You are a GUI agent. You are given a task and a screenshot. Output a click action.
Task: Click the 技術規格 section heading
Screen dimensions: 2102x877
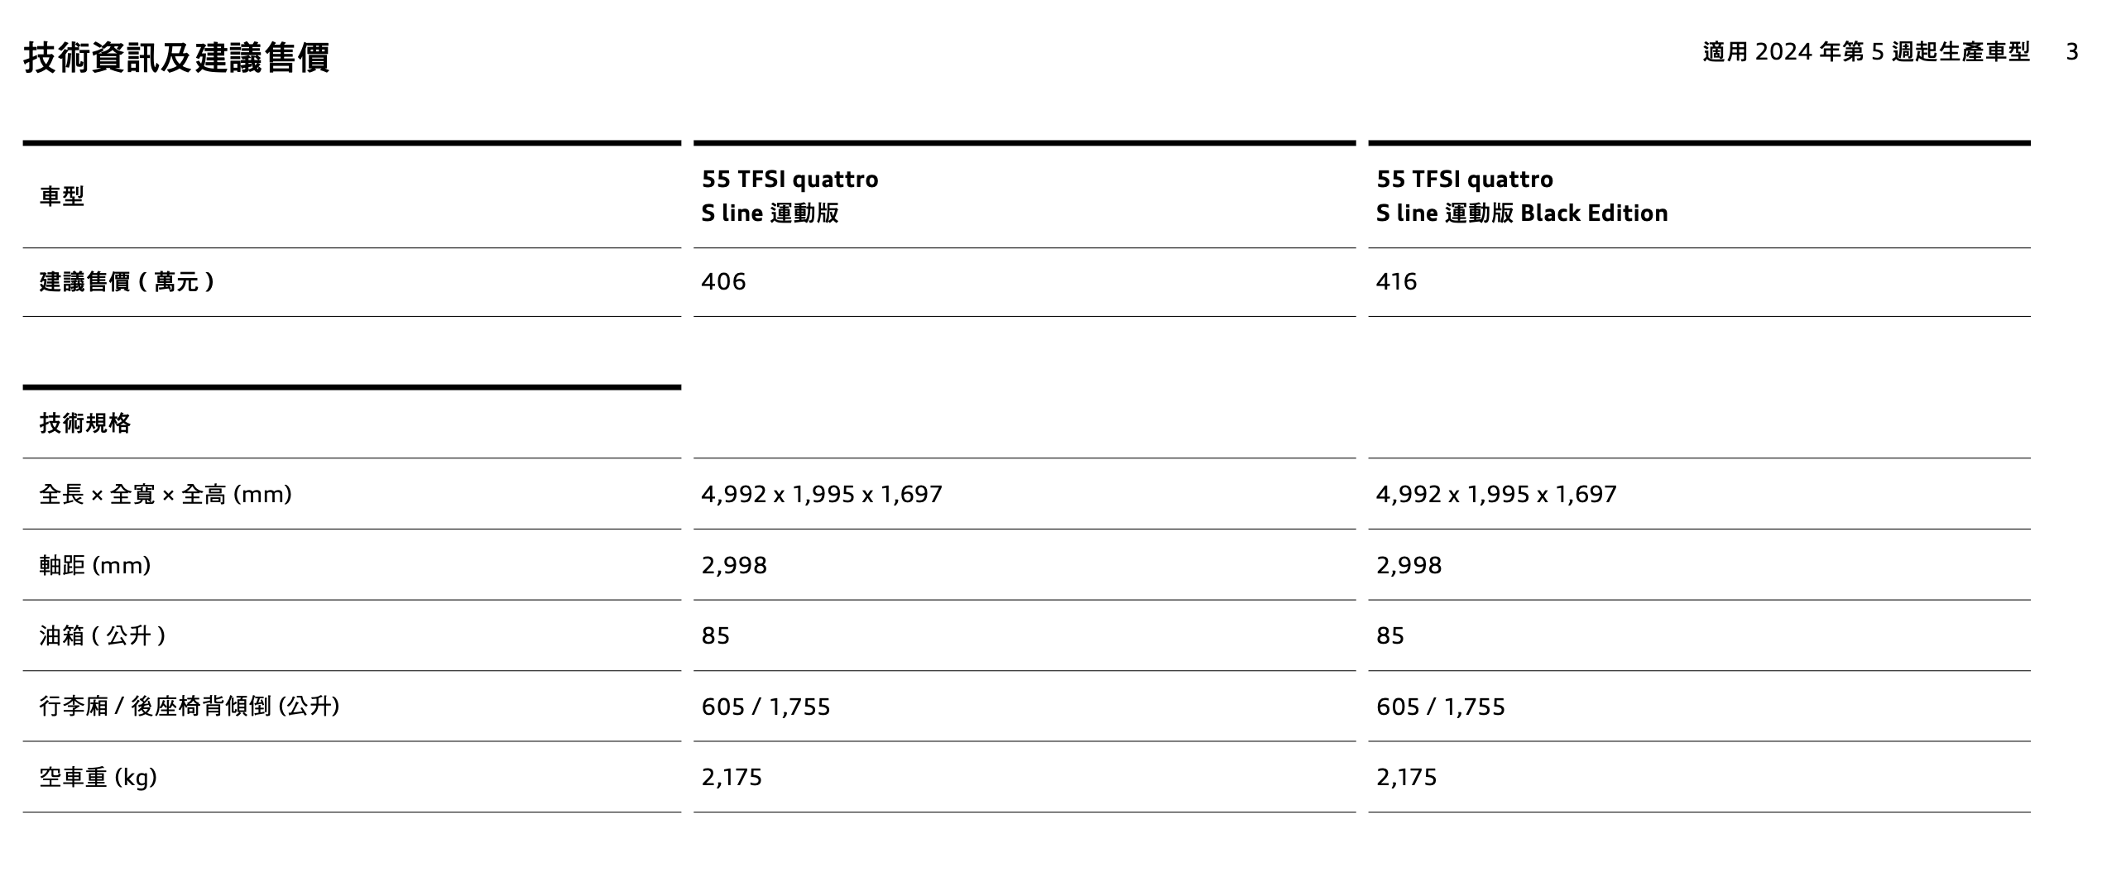coord(85,424)
